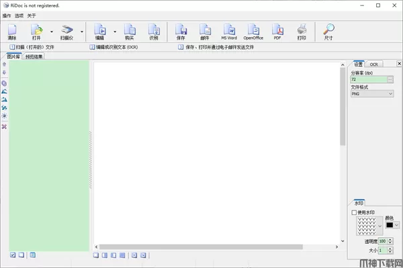Click the 打印 (Print) icon
The height and width of the screenshot is (268, 403).
click(302, 31)
